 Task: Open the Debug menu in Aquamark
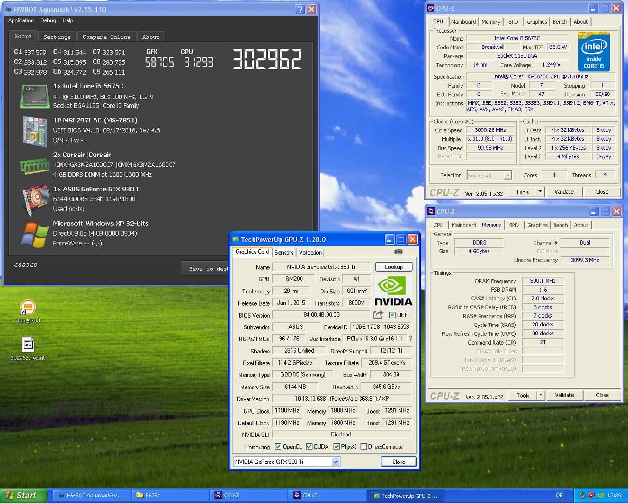point(48,20)
